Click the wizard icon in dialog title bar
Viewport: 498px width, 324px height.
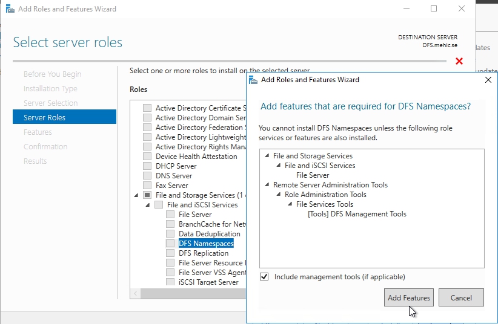coord(254,80)
